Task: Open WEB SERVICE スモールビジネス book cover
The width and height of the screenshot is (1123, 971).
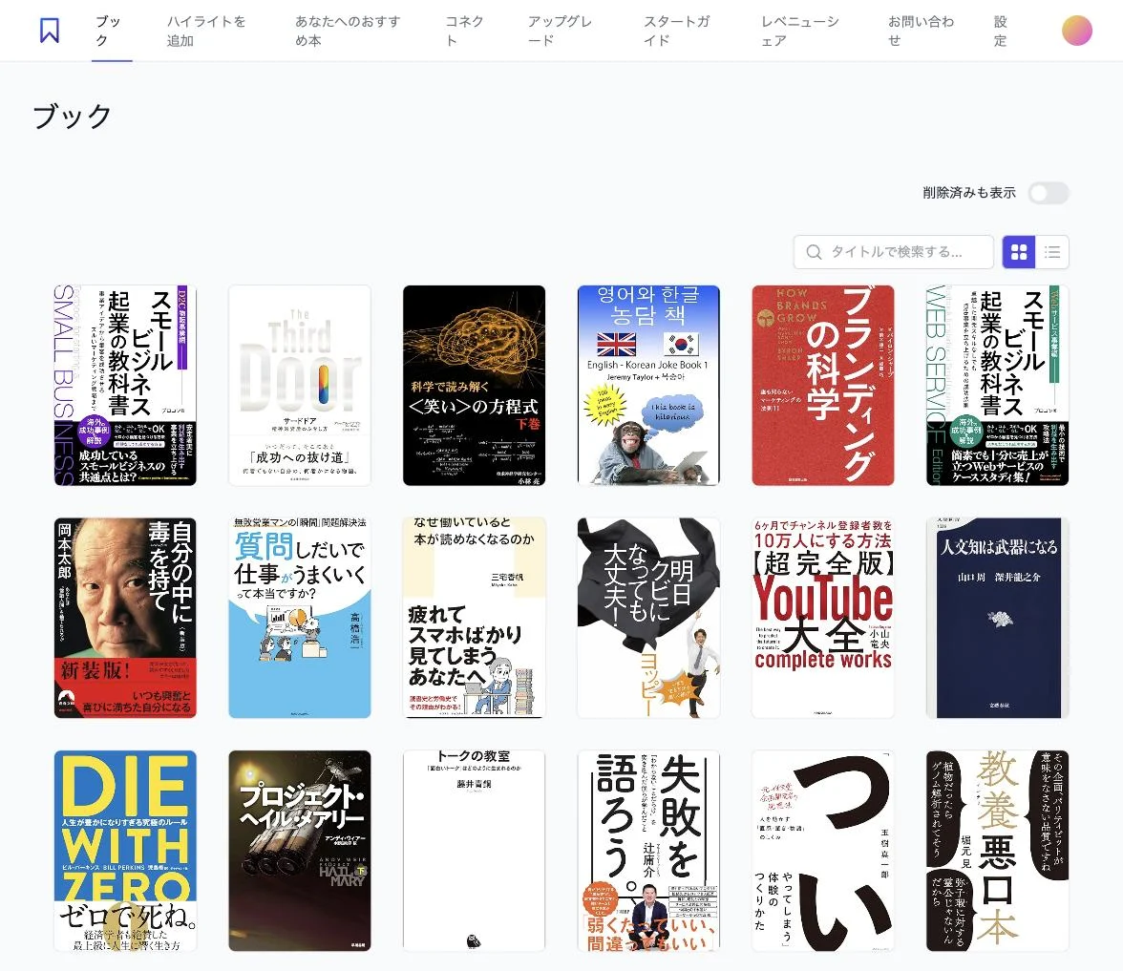Action: (x=997, y=386)
